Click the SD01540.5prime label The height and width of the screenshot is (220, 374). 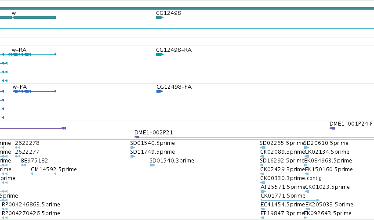[153, 143]
